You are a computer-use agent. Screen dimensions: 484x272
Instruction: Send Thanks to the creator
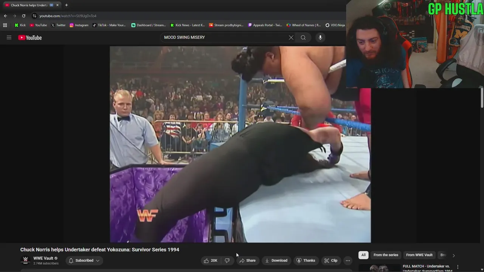(306, 260)
